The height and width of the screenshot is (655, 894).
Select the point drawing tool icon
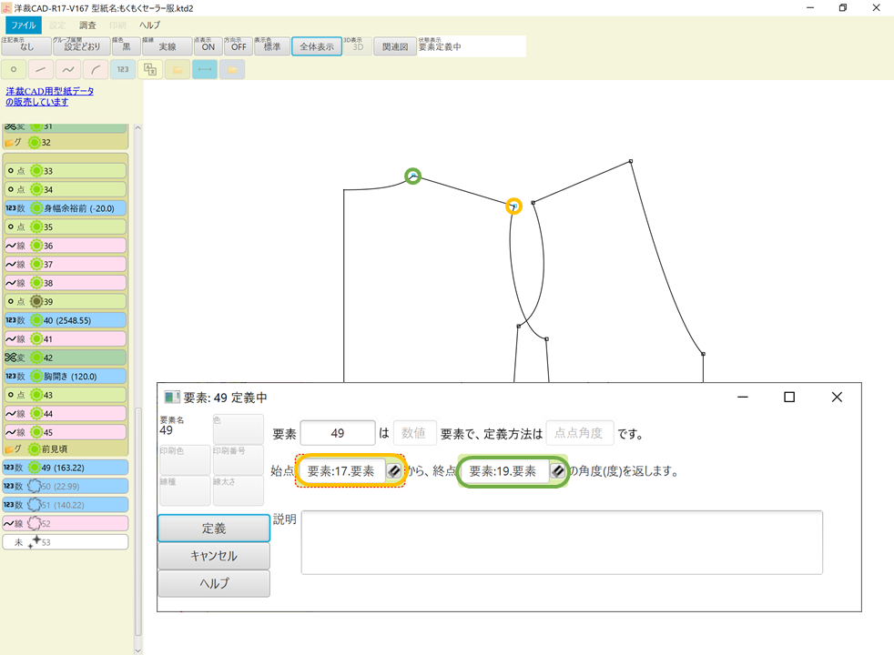coord(14,69)
